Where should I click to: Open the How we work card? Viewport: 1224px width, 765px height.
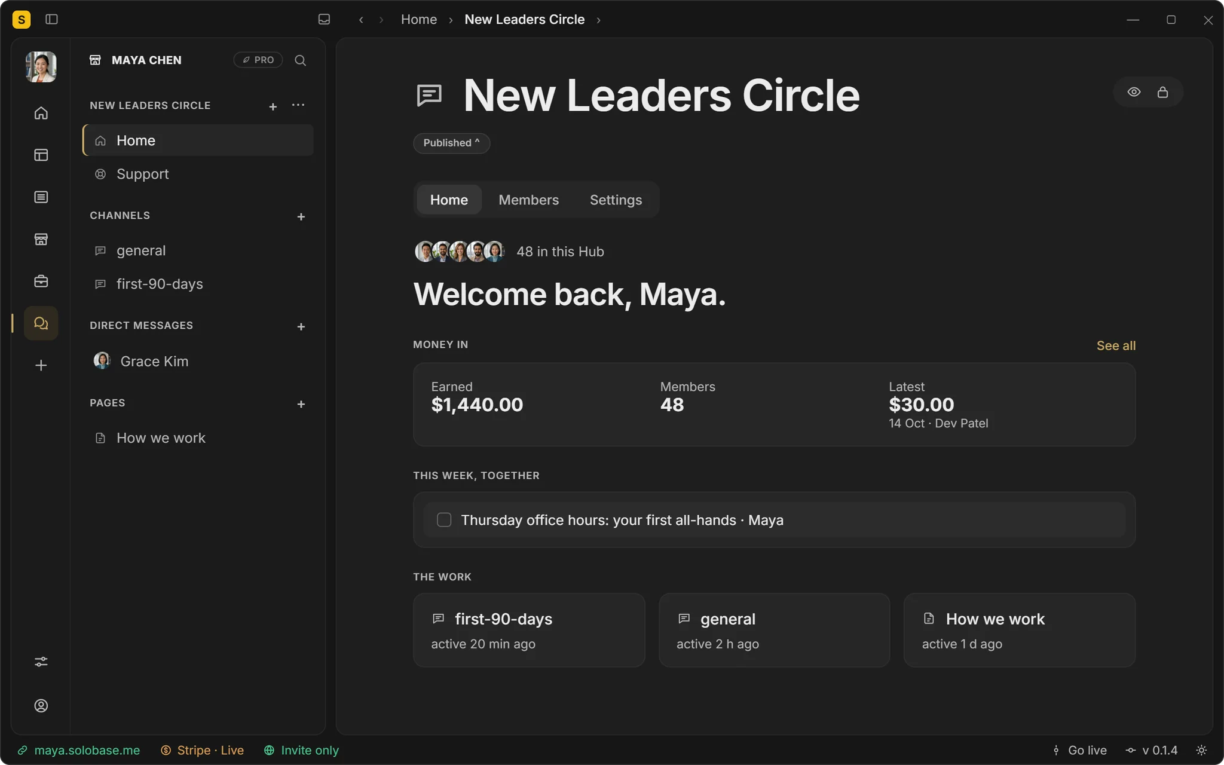(x=1020, y=630)
